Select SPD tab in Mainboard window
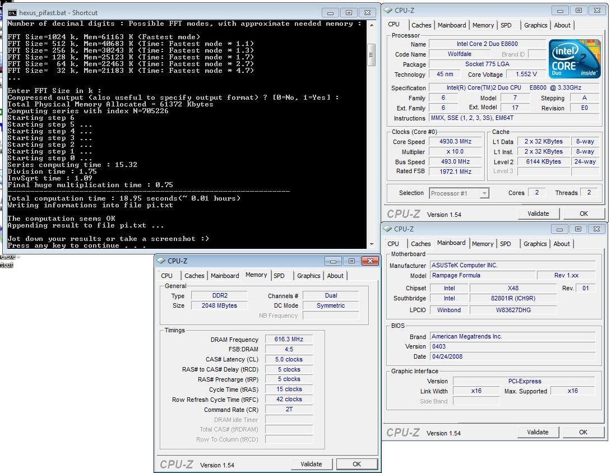Screen dimensions: 611x473 tap(506, 244)
